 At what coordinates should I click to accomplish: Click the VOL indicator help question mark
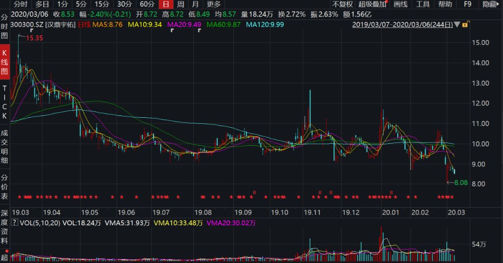click(x=14, y=223)
